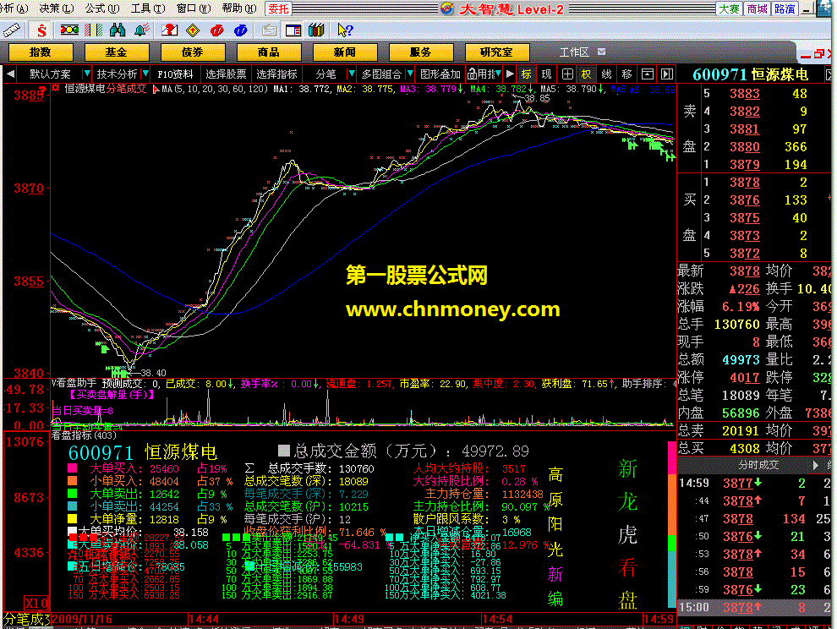
Task: Click the right play arrow in chart toolbar
Action: (510, 74)
